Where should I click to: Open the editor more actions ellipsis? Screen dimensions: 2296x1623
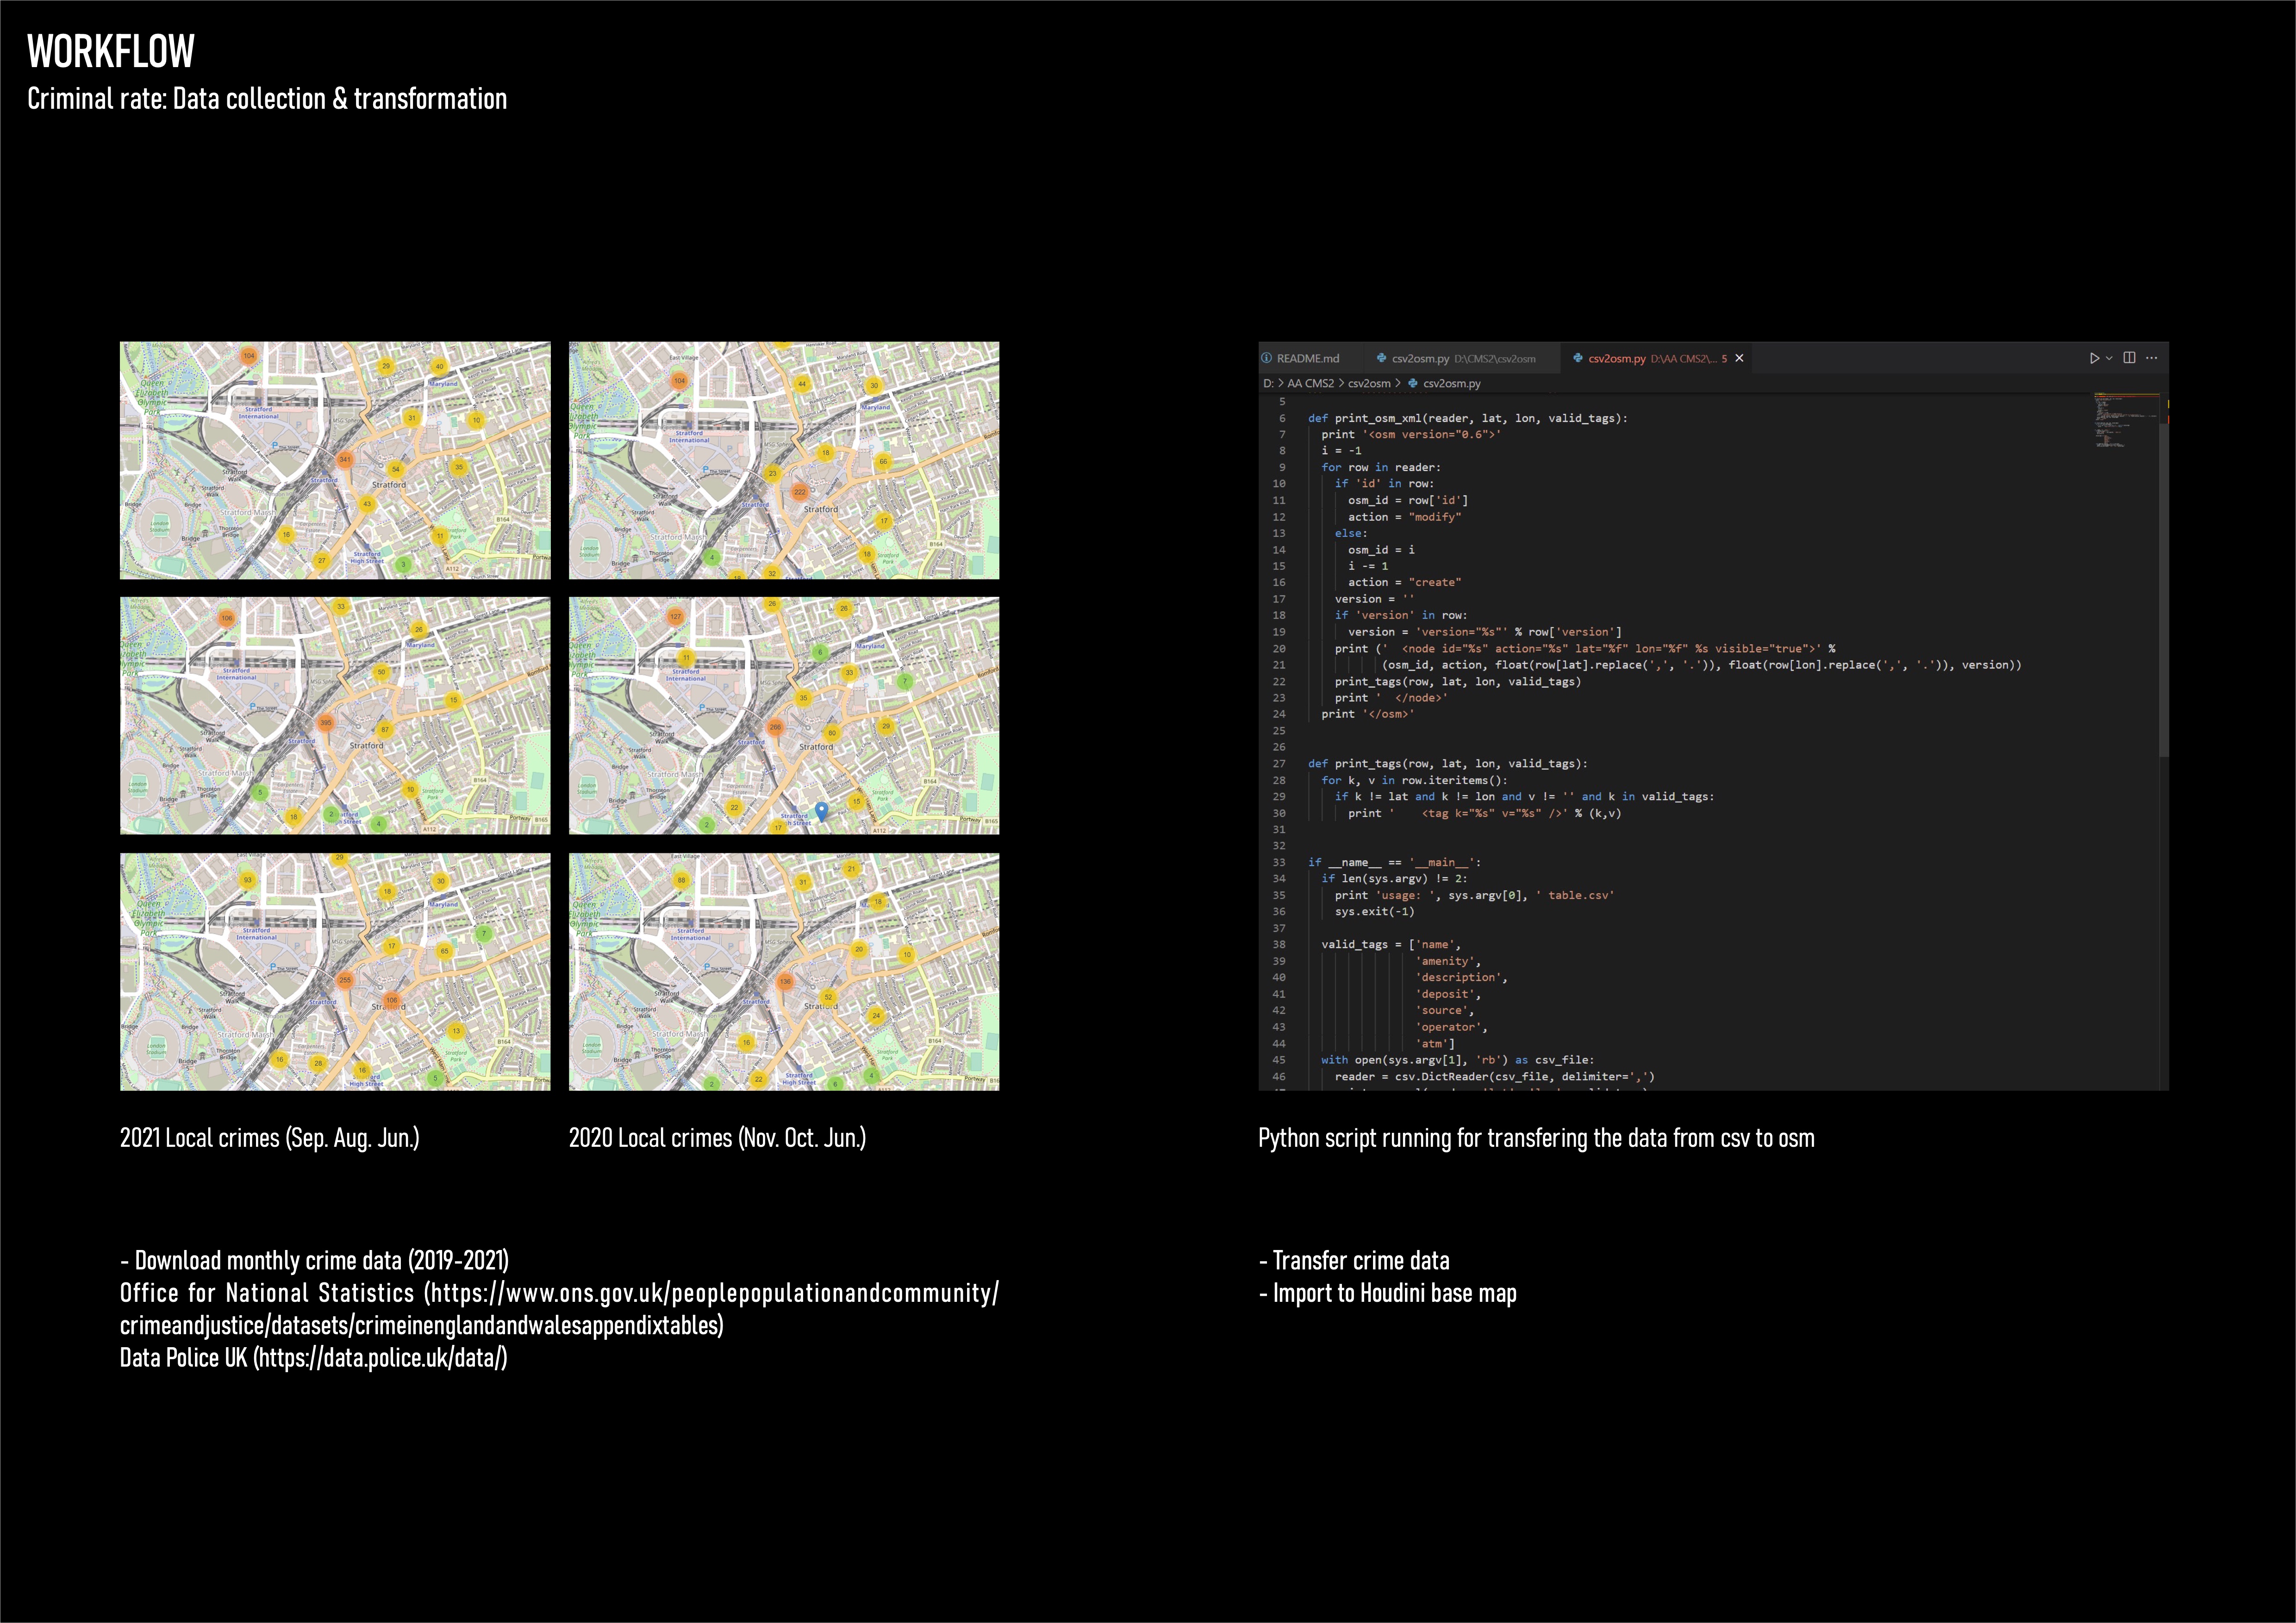pyautogui.click(x=2152, y=358)
